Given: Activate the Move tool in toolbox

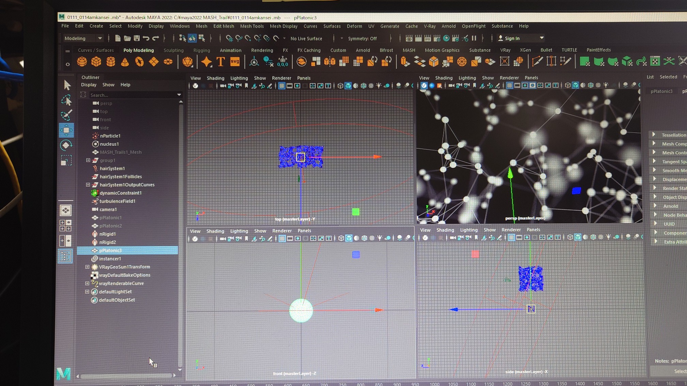Looking at the screenshot, I should pos(66,130).
